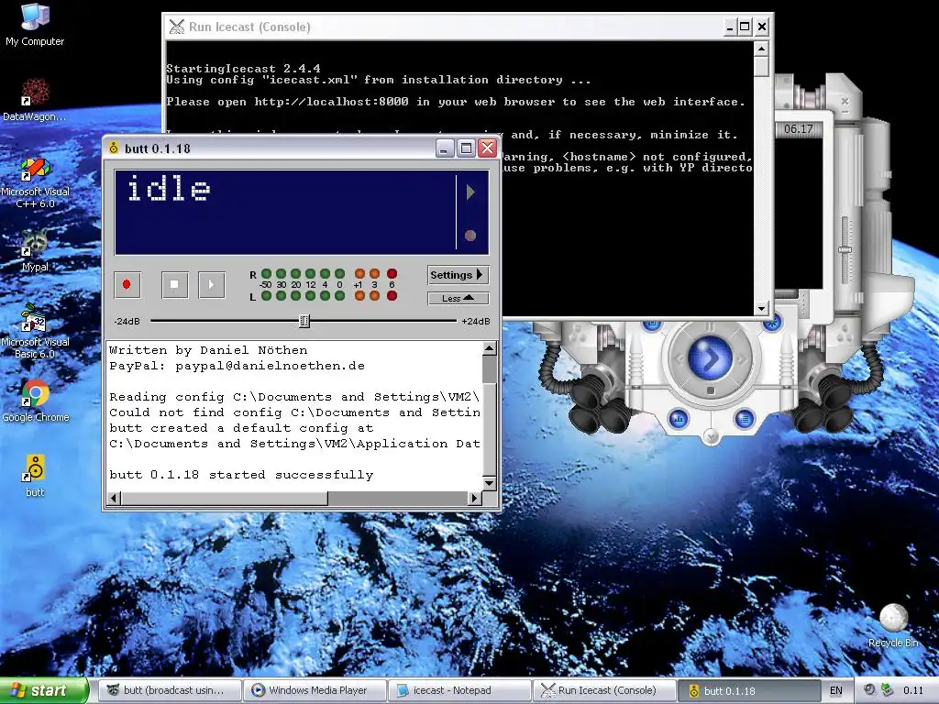Image resolution: width=939 pixels, height=704 pixels.
Task: Click the butt log horizontal scrollbar's left arrow
Action: click(x=114, y=498)
